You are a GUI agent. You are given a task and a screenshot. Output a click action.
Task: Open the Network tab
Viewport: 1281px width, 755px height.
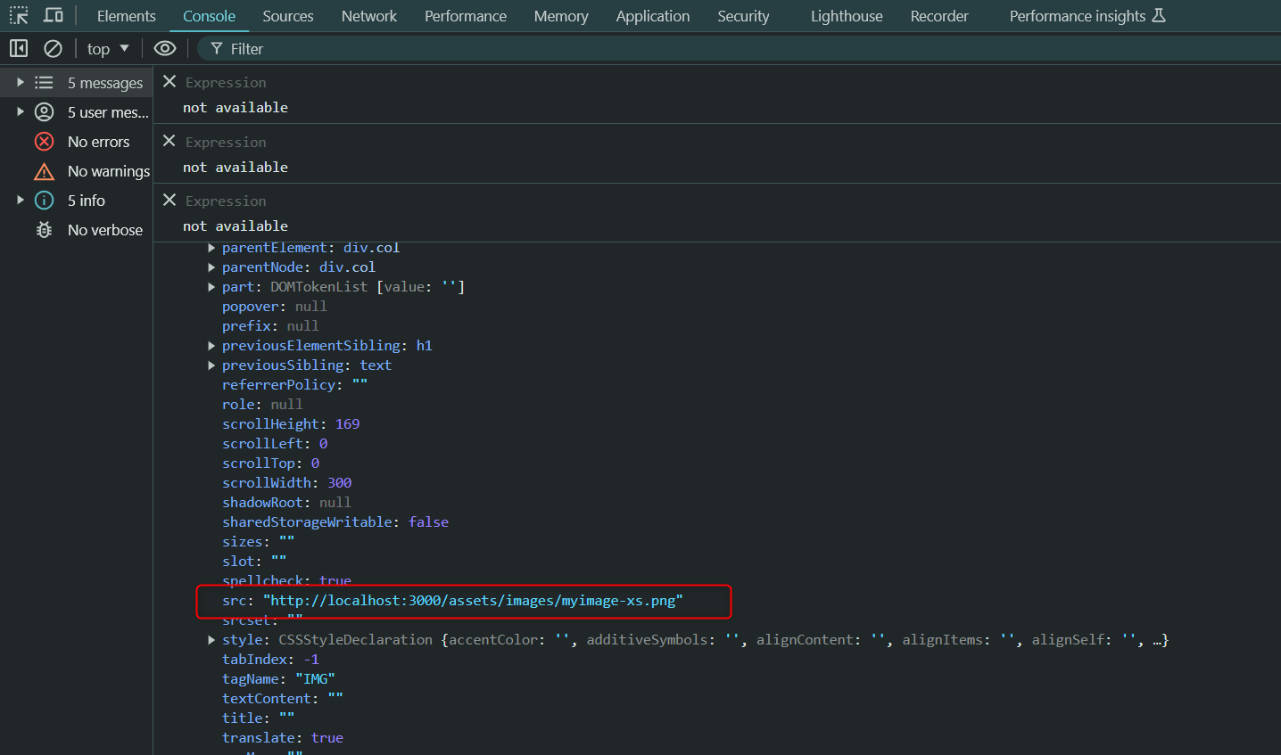pyautogui.click(x=368, y=16)
